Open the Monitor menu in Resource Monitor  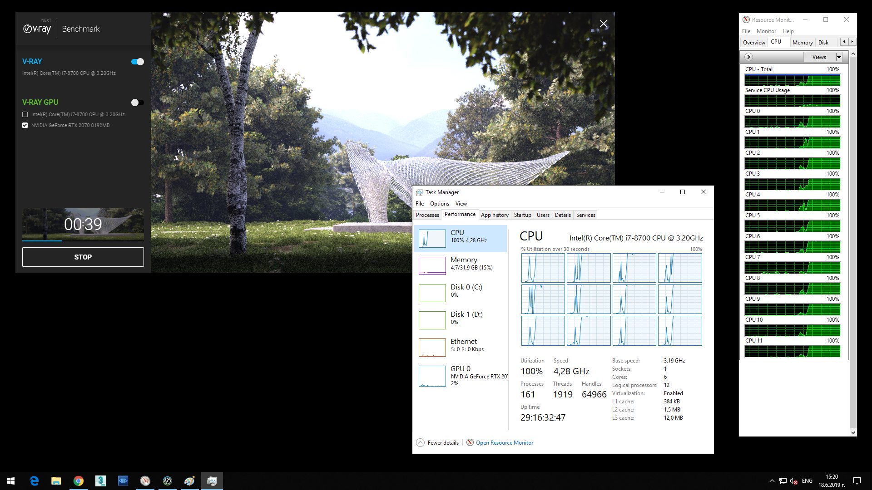click(766, 31)
